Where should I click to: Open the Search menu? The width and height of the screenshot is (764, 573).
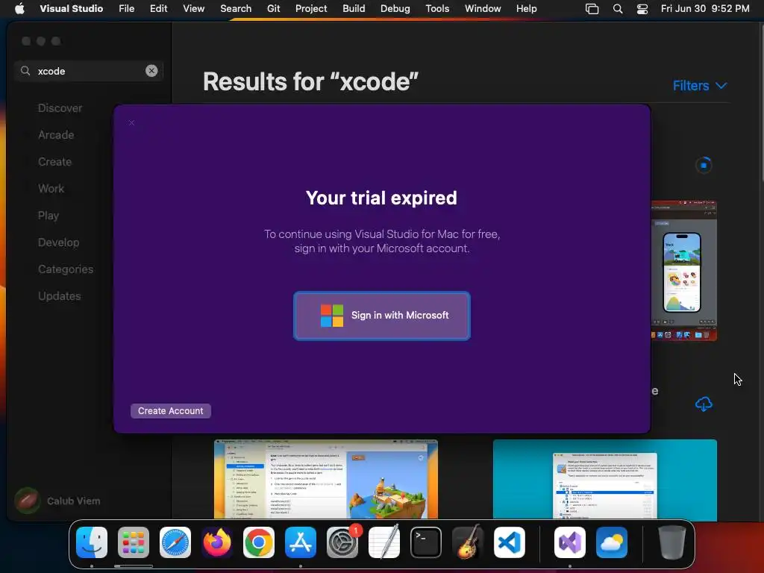coord(236,8)
